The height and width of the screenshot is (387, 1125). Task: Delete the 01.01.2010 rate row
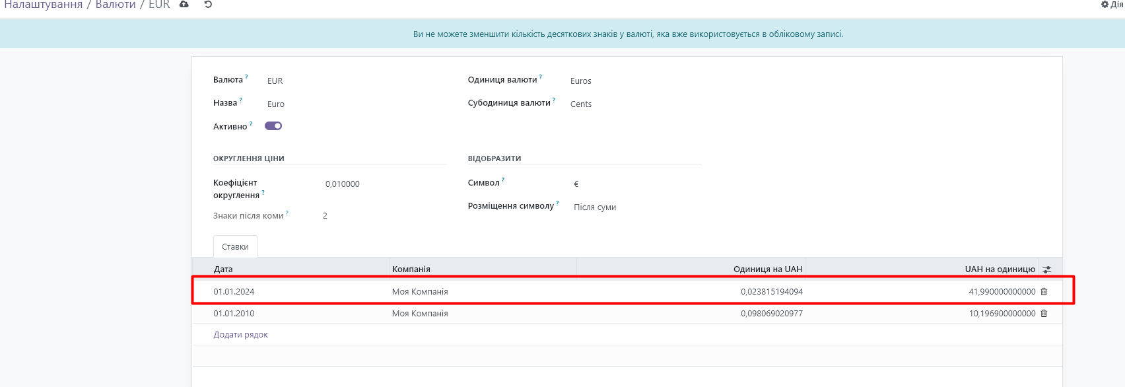click(1044, 314)
